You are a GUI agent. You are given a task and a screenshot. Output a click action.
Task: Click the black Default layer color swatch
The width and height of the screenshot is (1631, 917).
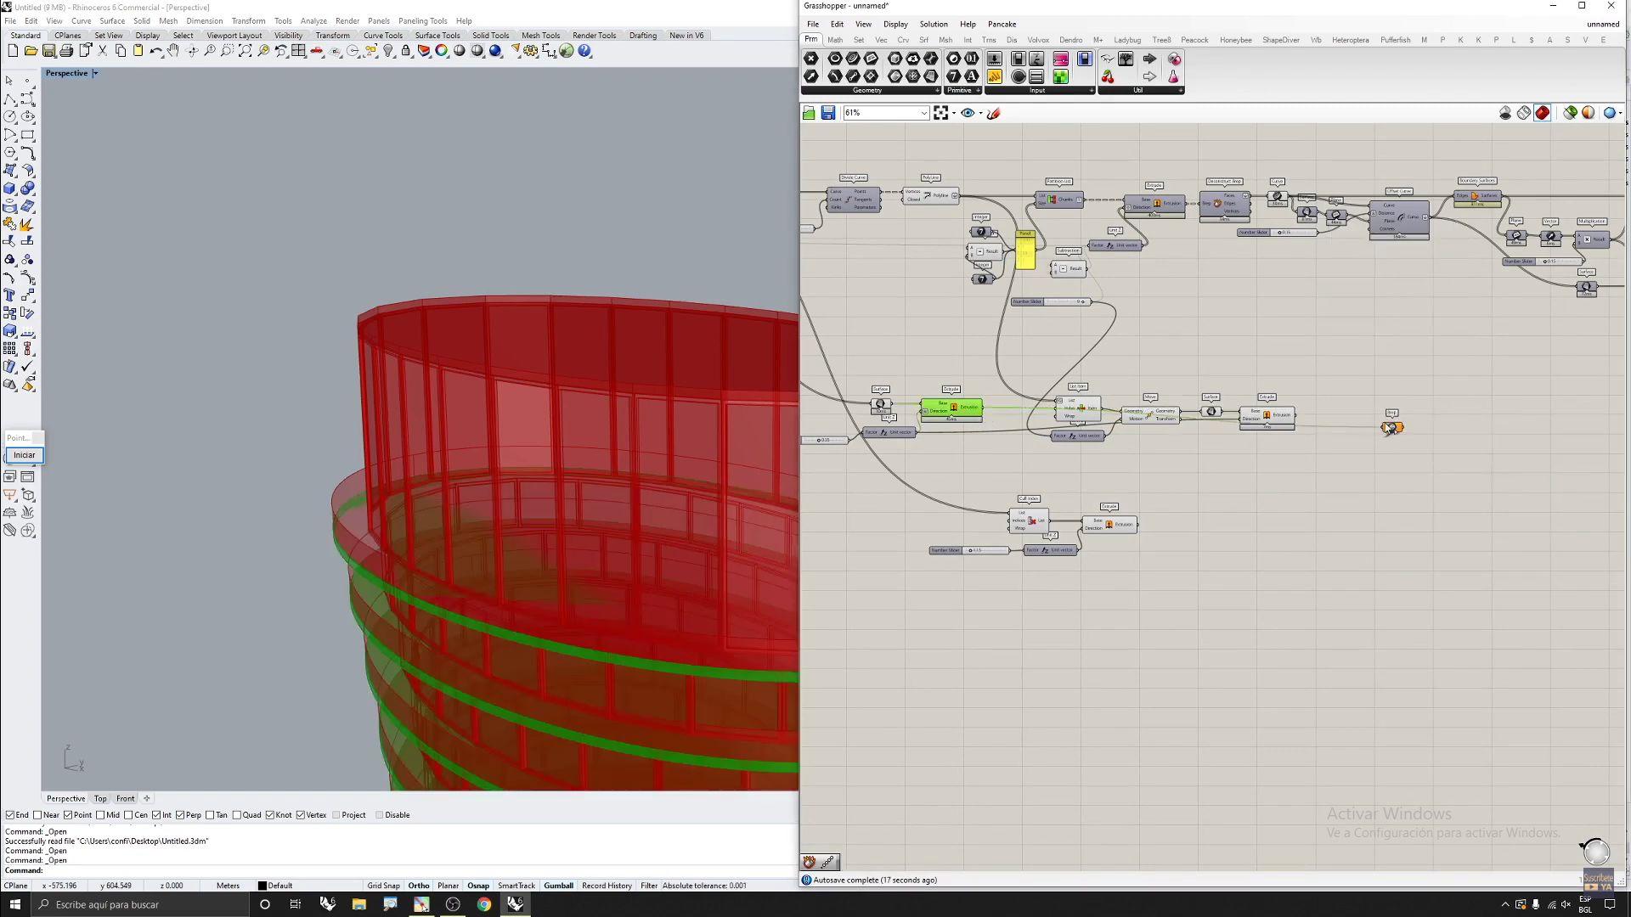pyautogui.click(x=262, y=886)
